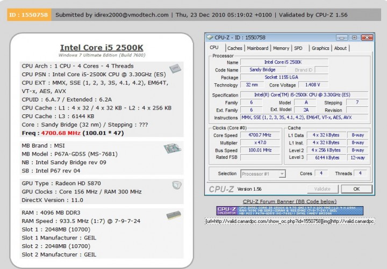This screenshot has width=387, height=269.
Task: Open the Mainboard tab
Action: (x=257, y=48)
